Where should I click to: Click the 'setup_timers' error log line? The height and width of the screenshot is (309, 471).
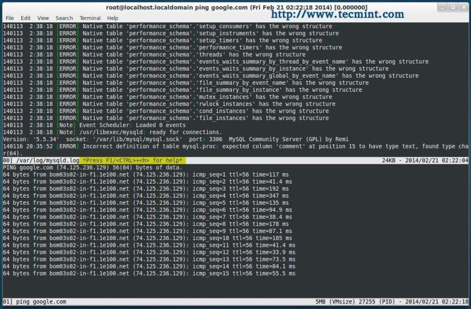pyautogui.click(x=162, y=40)
